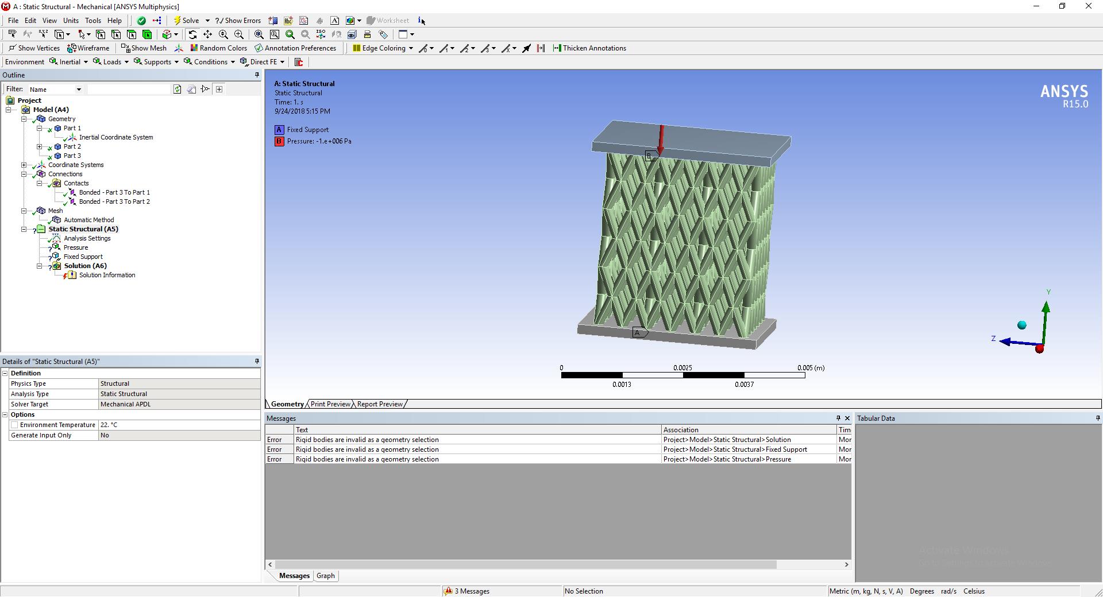The height and width of the screenshot is (597, 1103).
Task: Check the Environment Temperature checkbox
Action: click(14, 425)
